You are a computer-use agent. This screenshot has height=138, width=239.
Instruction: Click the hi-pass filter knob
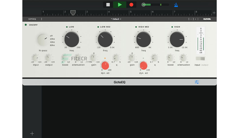click(x=43, y=40)
